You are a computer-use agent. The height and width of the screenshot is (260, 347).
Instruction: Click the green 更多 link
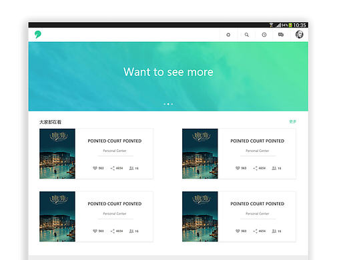click(292, 121)
